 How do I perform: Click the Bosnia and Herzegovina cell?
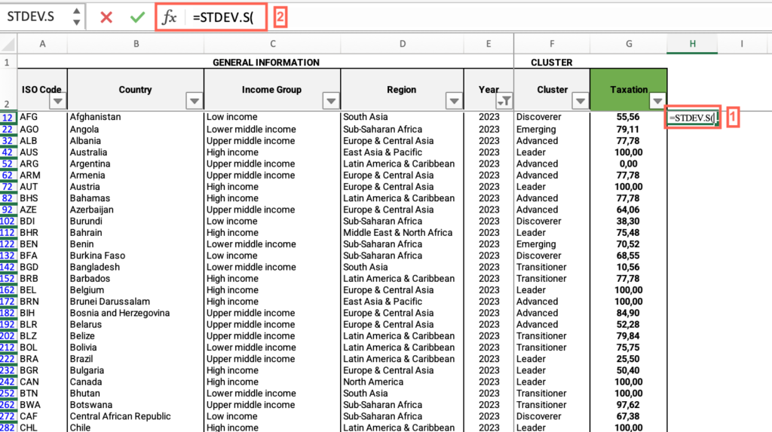tap(136, 313)
